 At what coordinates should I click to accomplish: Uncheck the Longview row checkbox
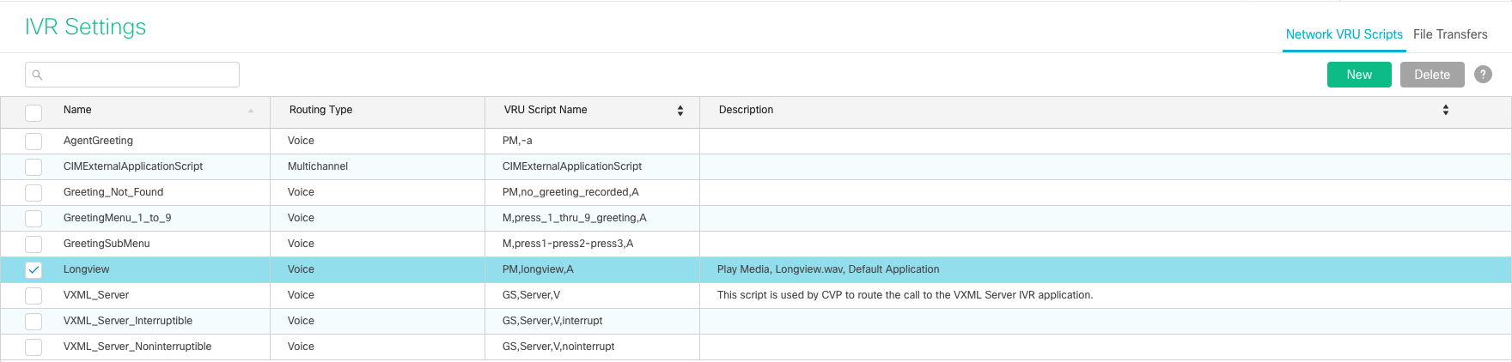tap(34, 269)
